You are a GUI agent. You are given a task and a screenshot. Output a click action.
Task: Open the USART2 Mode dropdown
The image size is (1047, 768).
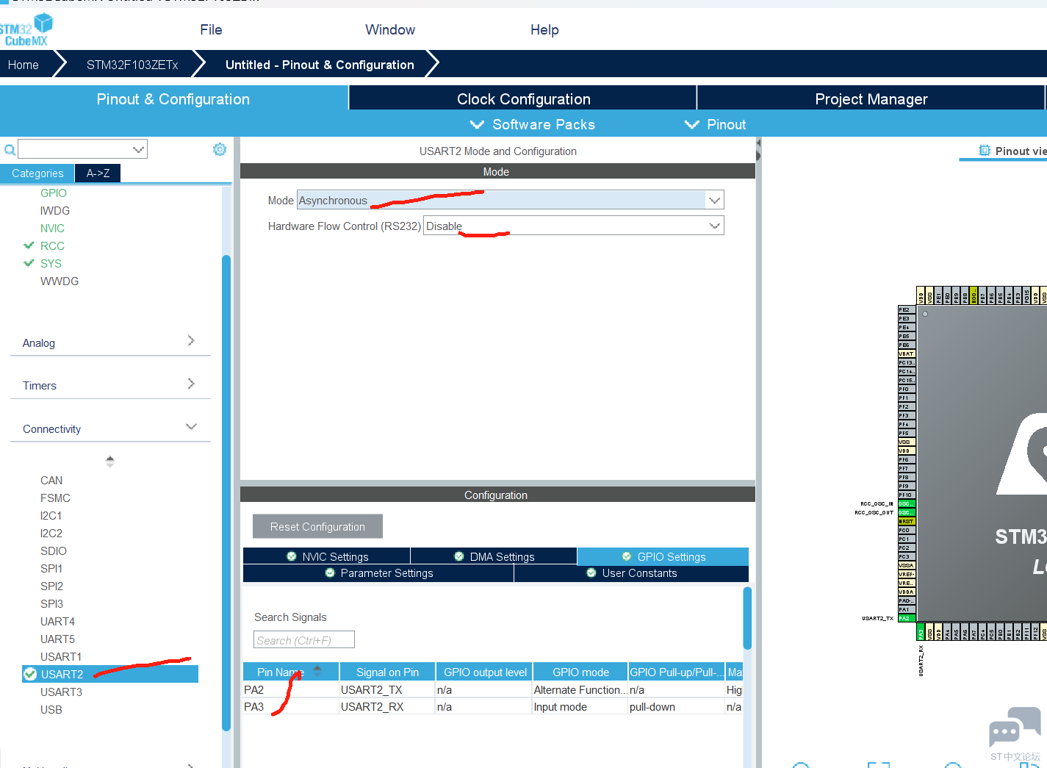click(714, 200)
